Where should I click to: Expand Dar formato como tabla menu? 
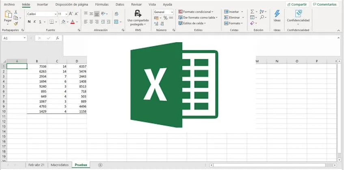[198, 17]
